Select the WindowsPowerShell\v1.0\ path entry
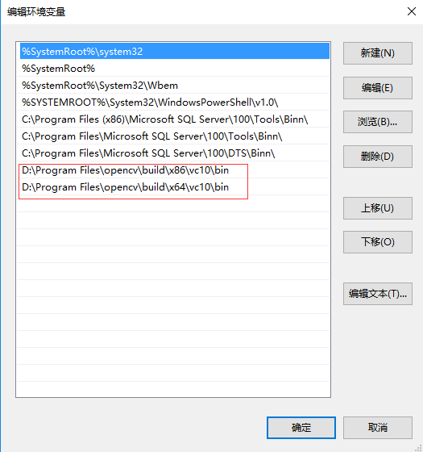423x452 pixels. coord(173,103)
